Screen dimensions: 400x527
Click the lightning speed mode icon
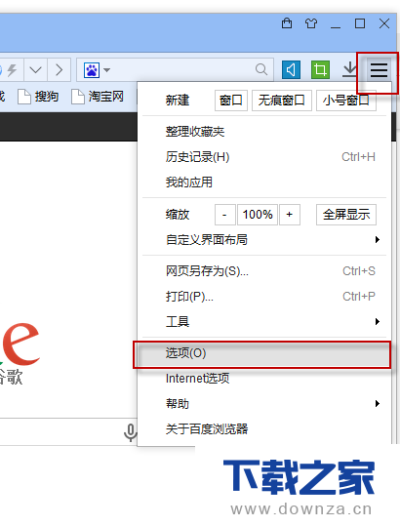click(13, 70)
